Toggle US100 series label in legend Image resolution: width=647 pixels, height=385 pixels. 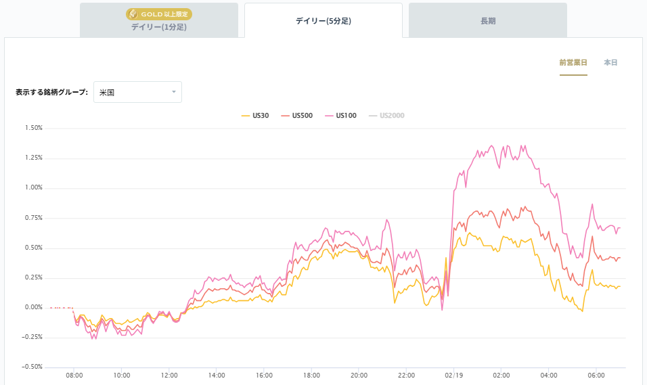pos(346,116)
